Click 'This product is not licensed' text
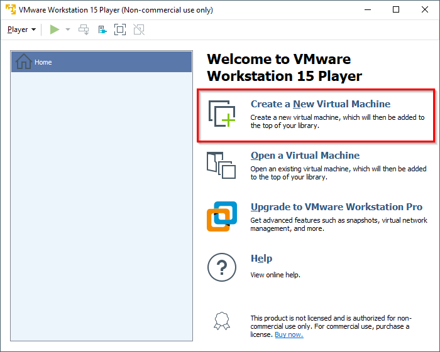The height and width of the screenshot is (352, 440). pos(290,318)
